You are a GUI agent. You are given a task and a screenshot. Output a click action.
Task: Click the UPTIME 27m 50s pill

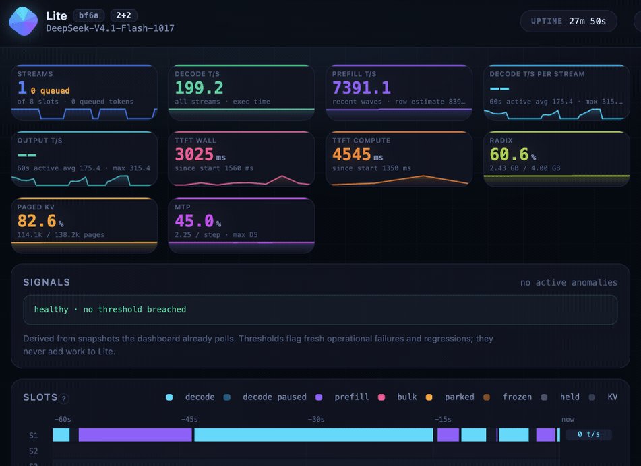click(569, 22)
